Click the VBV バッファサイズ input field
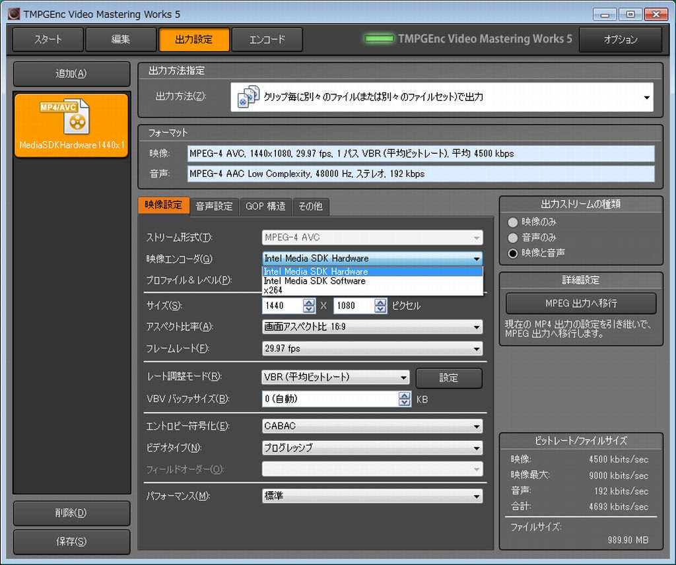Viewport: 676px width, 565px height. coord(330,399)
